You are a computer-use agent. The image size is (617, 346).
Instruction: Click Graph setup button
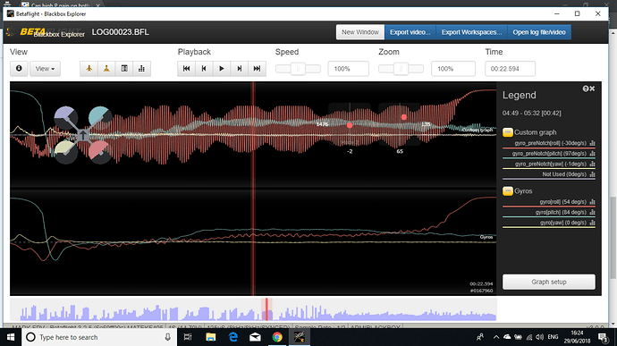(x=549, y=282)
